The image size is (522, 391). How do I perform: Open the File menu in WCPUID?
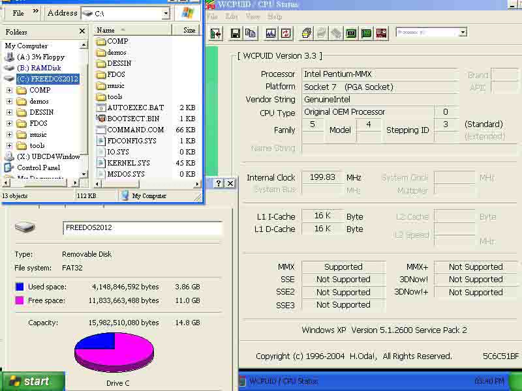[212, 16]
